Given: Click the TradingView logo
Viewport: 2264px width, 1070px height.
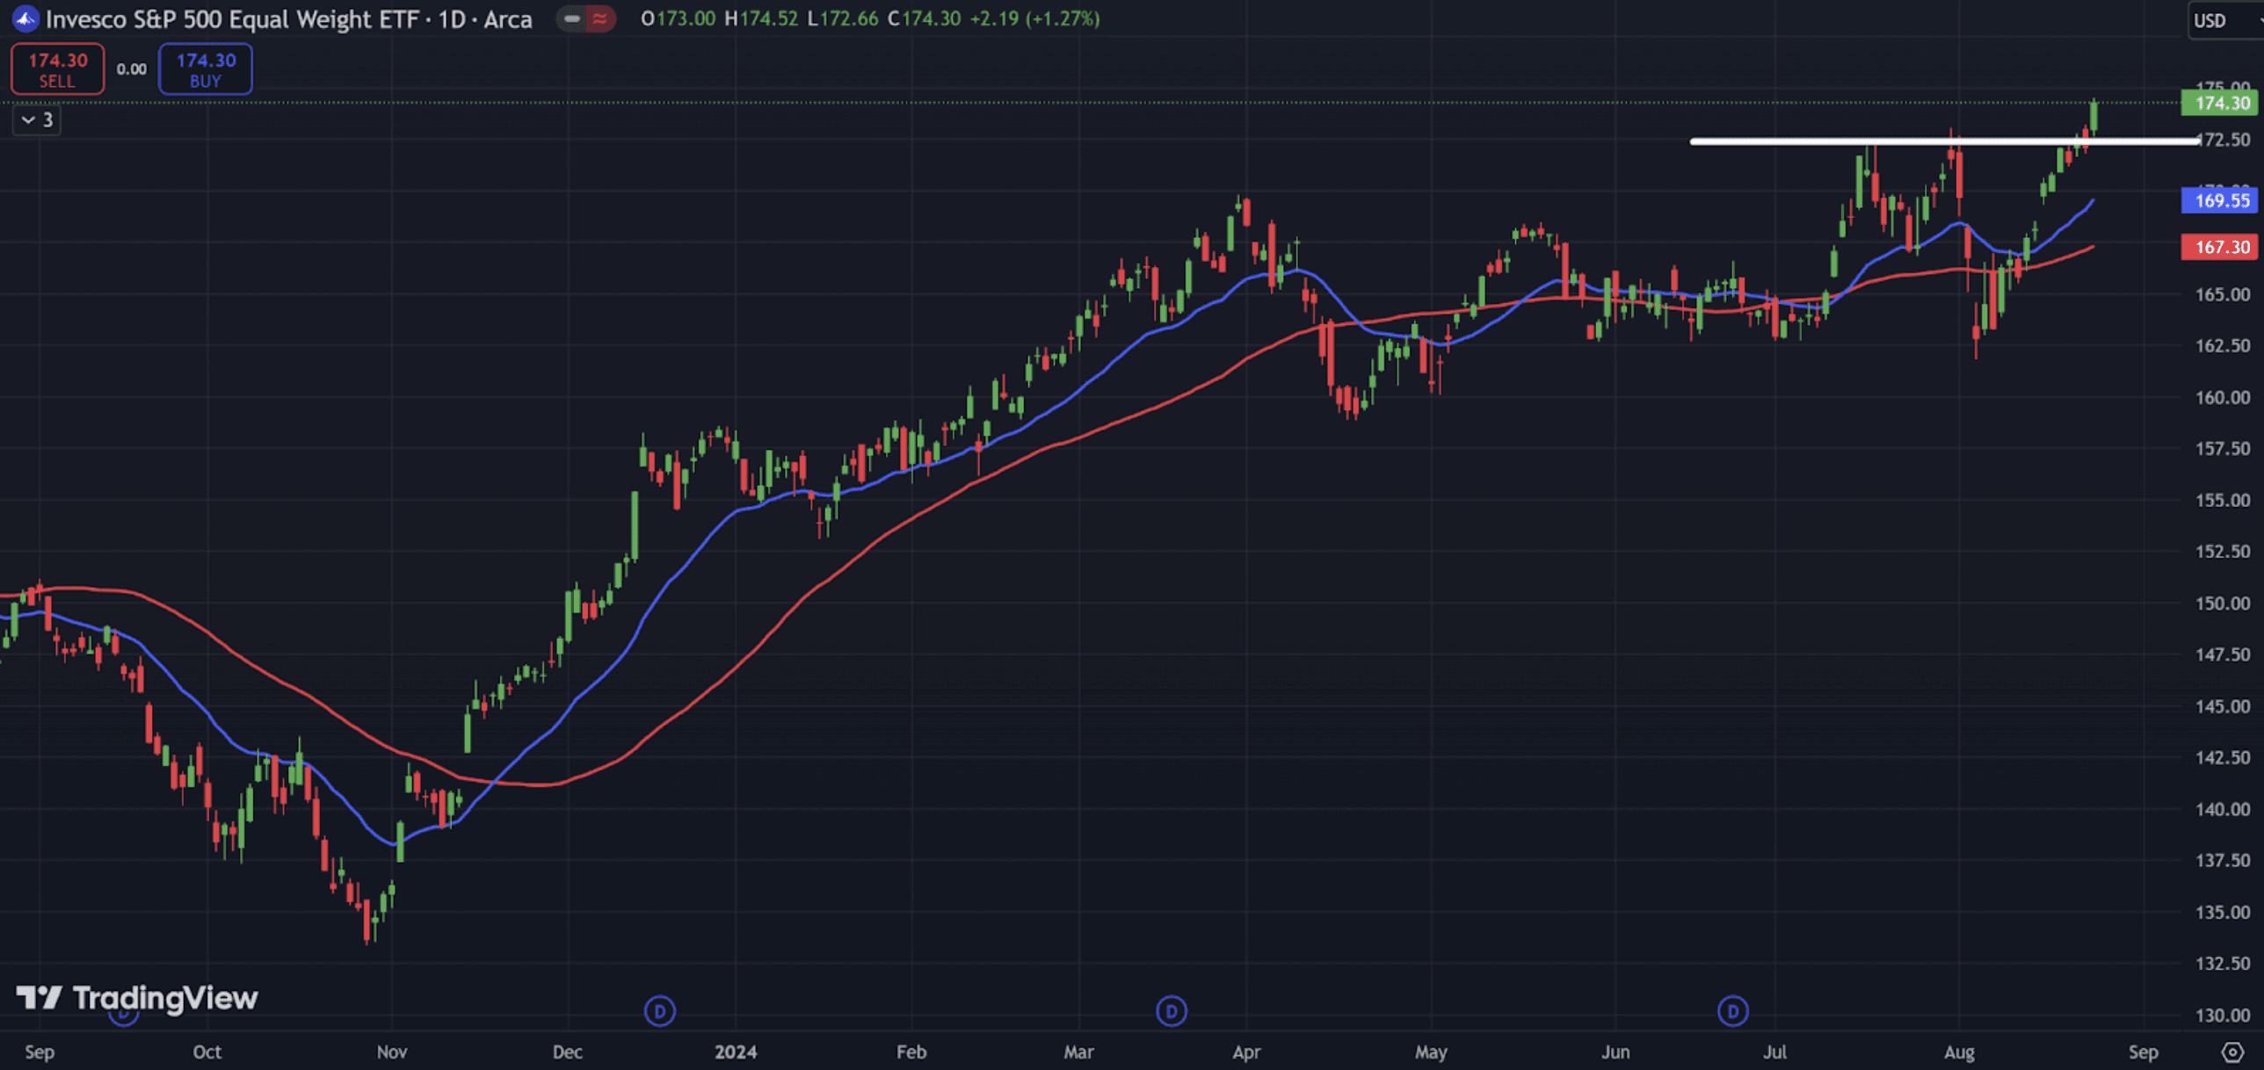Looking at the screenshot, I should [x=137, y=997].
